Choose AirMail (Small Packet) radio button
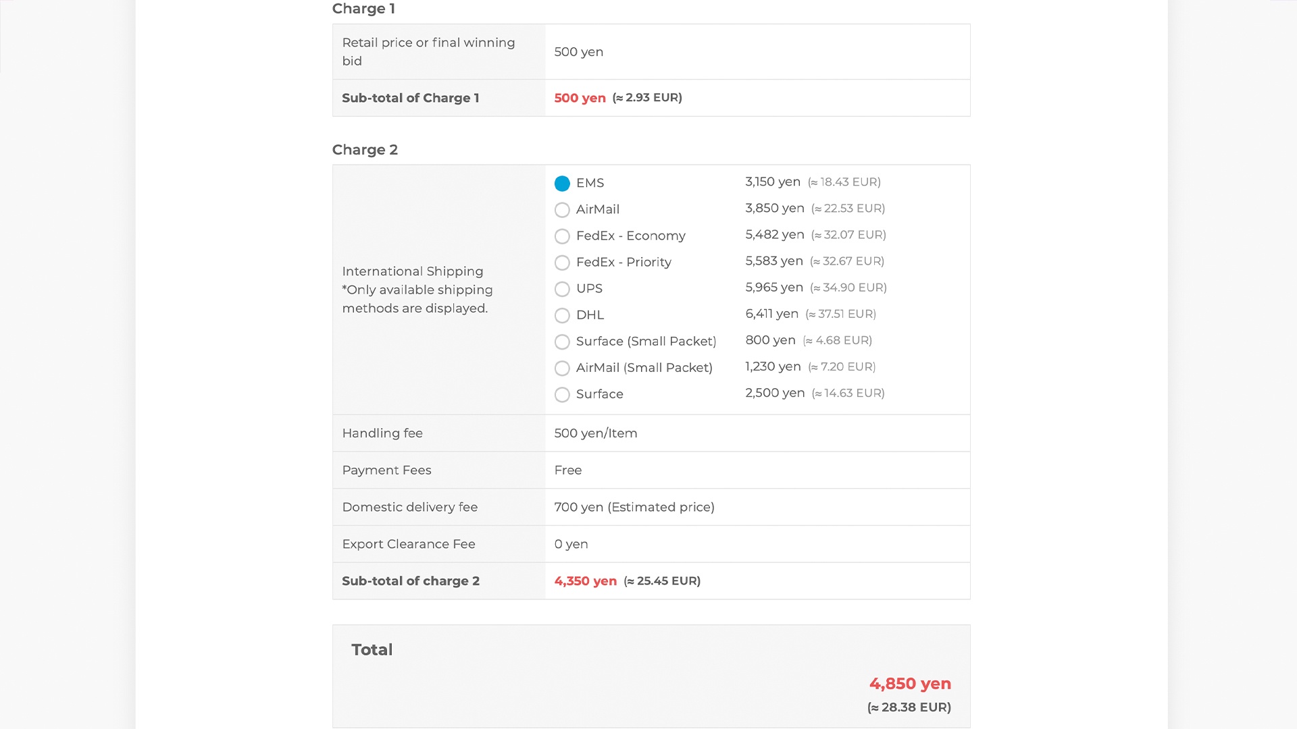 562,368
